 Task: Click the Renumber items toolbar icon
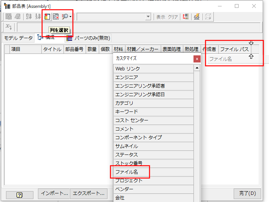[38, 16]
